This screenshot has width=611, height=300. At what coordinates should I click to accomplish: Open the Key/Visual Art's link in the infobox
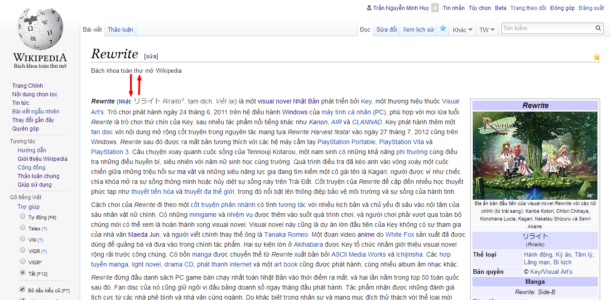click(551, 272)
